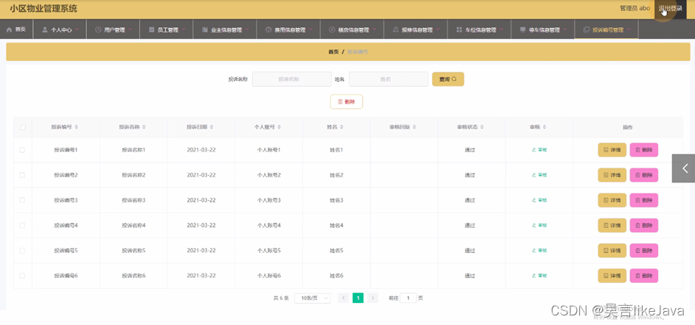Tick the checkbox for 投诉编号5 row
695x325 pixels.
(22, 251)
